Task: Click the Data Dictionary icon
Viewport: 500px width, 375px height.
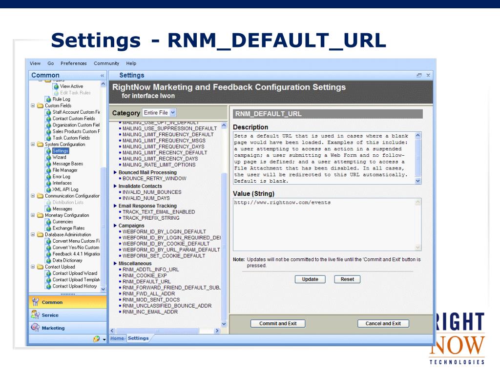Action: click(48, 261)
